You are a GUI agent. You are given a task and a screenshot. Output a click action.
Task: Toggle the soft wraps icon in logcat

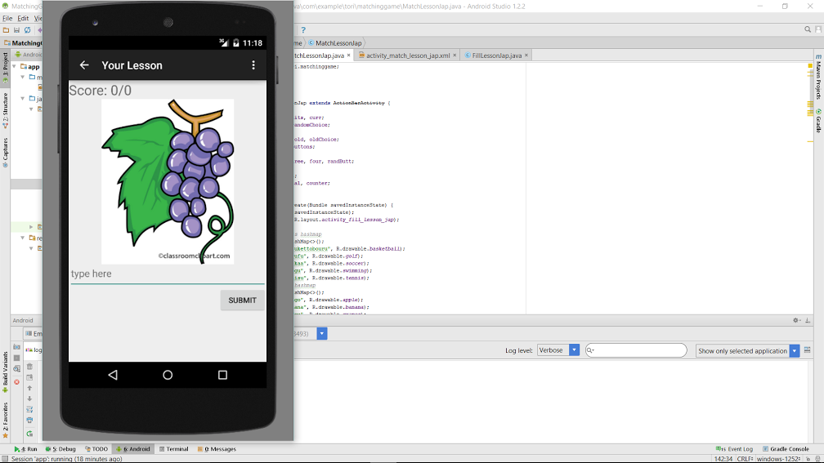pyautogui.click(x=29, y=409)
